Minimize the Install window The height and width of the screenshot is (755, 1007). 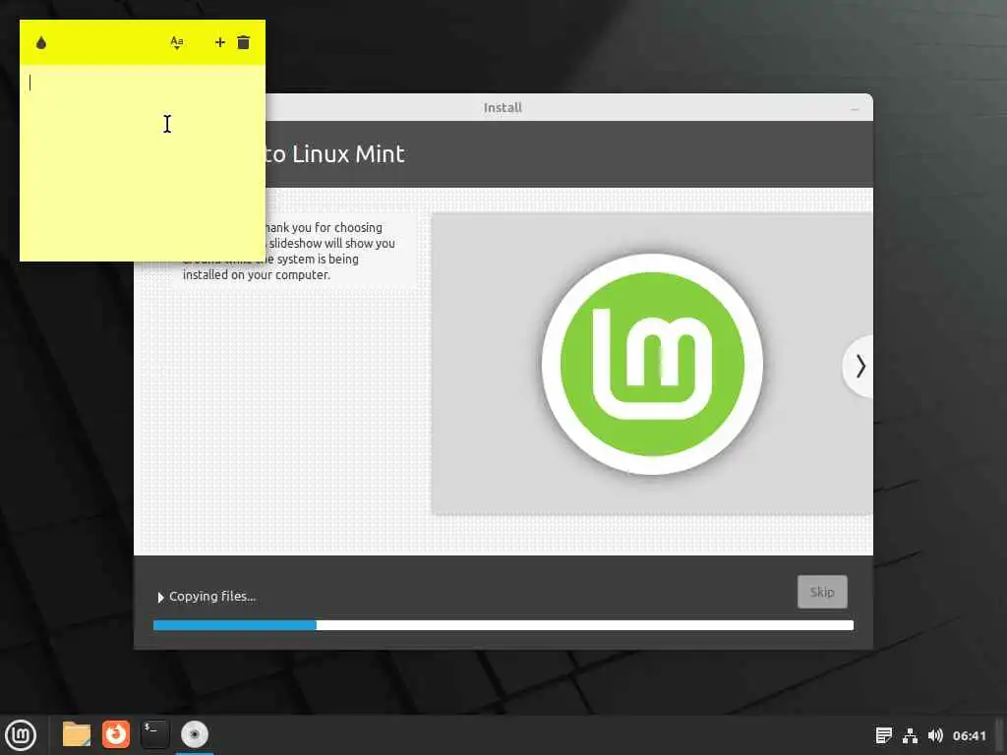[x=855, y=108]
